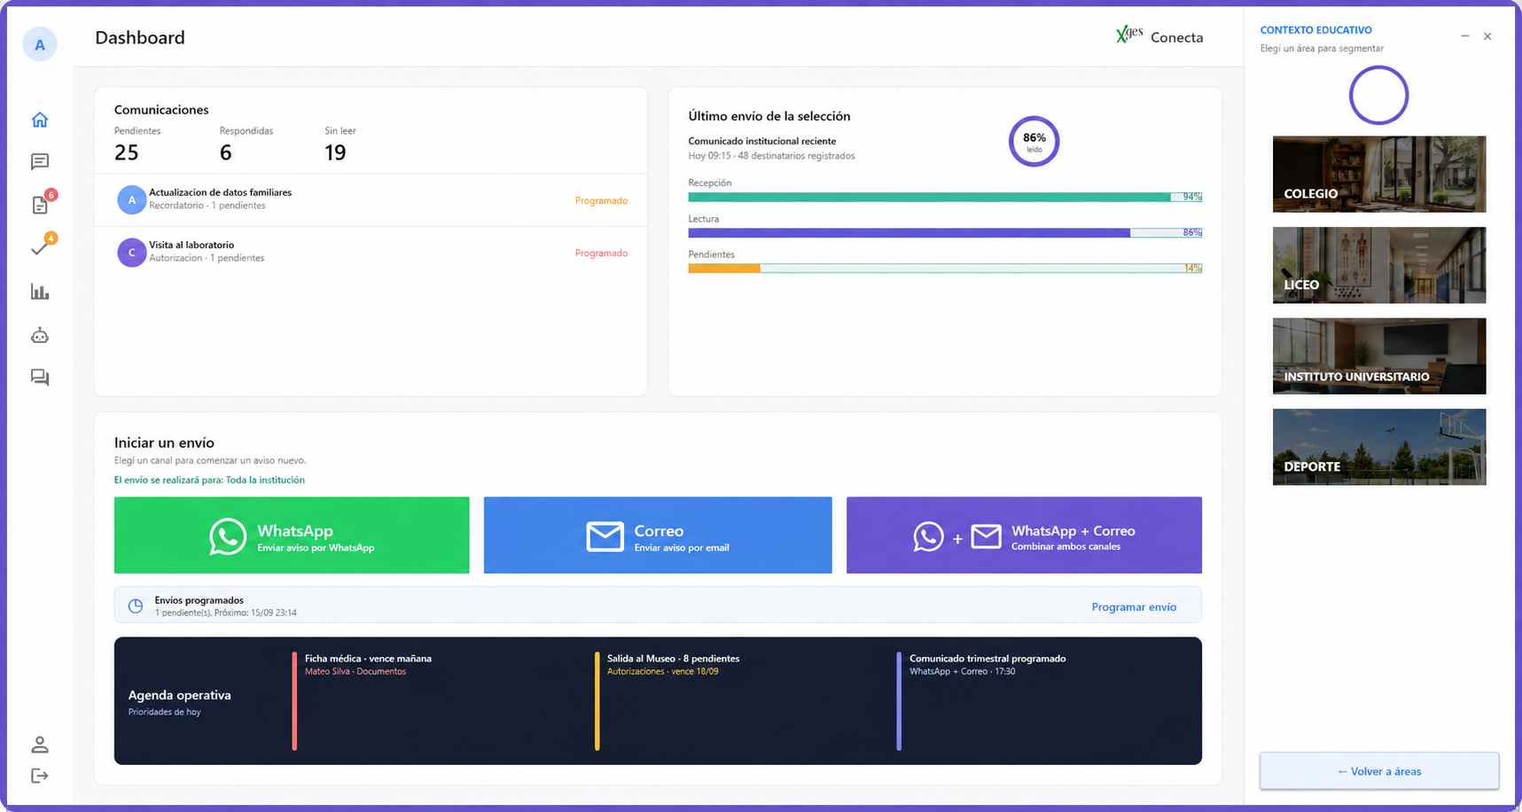Select the DEPORTE area thumbnail
This screenshot has width=1522, height=812.
[x=1379, y=447]
